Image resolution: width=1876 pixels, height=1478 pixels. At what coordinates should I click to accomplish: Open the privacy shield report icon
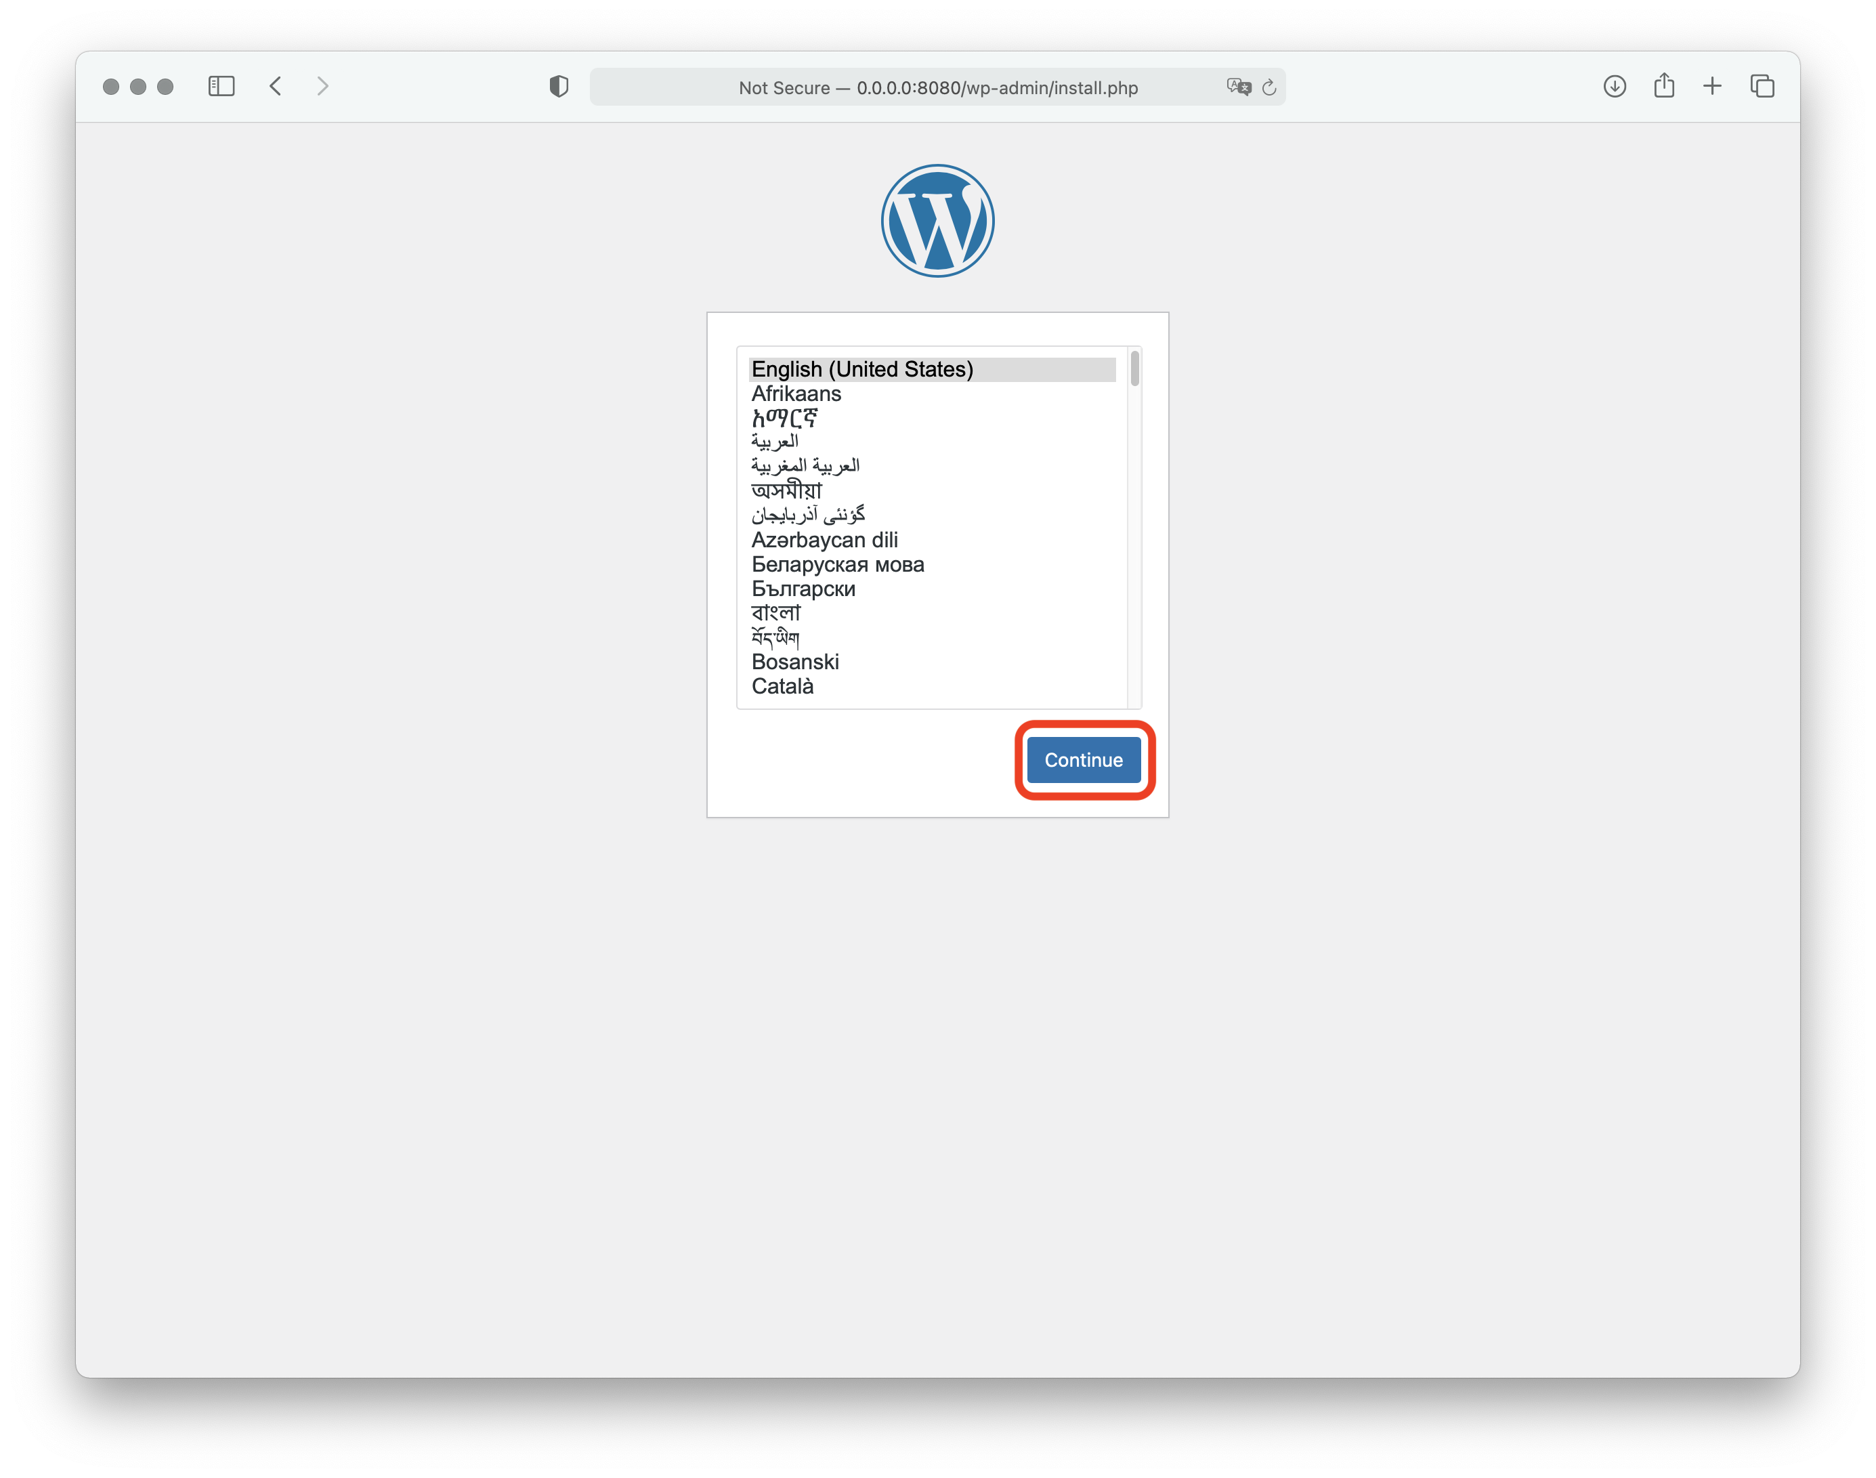(x=559, y=85)
